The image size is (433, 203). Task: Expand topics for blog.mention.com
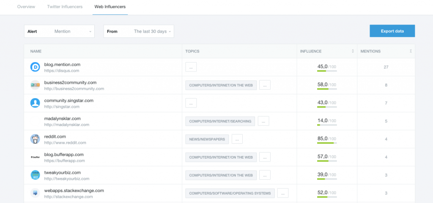191,67
